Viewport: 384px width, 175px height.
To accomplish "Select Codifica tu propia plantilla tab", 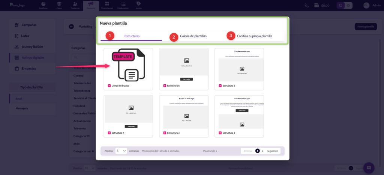I will (x=254, y=36).
